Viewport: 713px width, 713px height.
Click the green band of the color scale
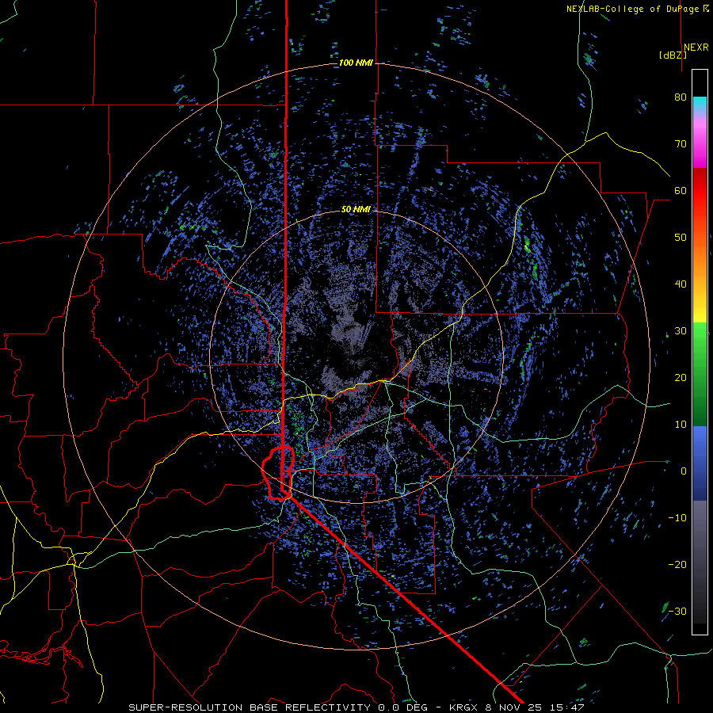(x=700, y=374)
